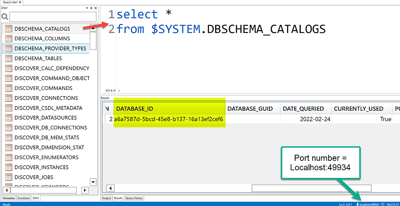Click the results grid scroll left arrow
This screenshot has height=206, width=400.
110,188
